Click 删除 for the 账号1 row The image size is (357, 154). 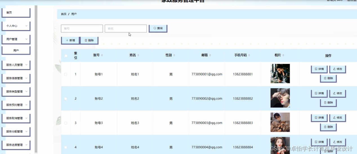pos(328,79)
